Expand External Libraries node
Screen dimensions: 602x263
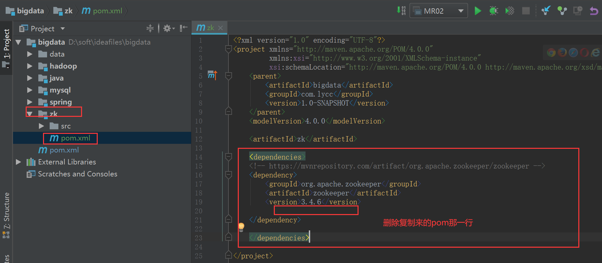[x=18, y=162]
